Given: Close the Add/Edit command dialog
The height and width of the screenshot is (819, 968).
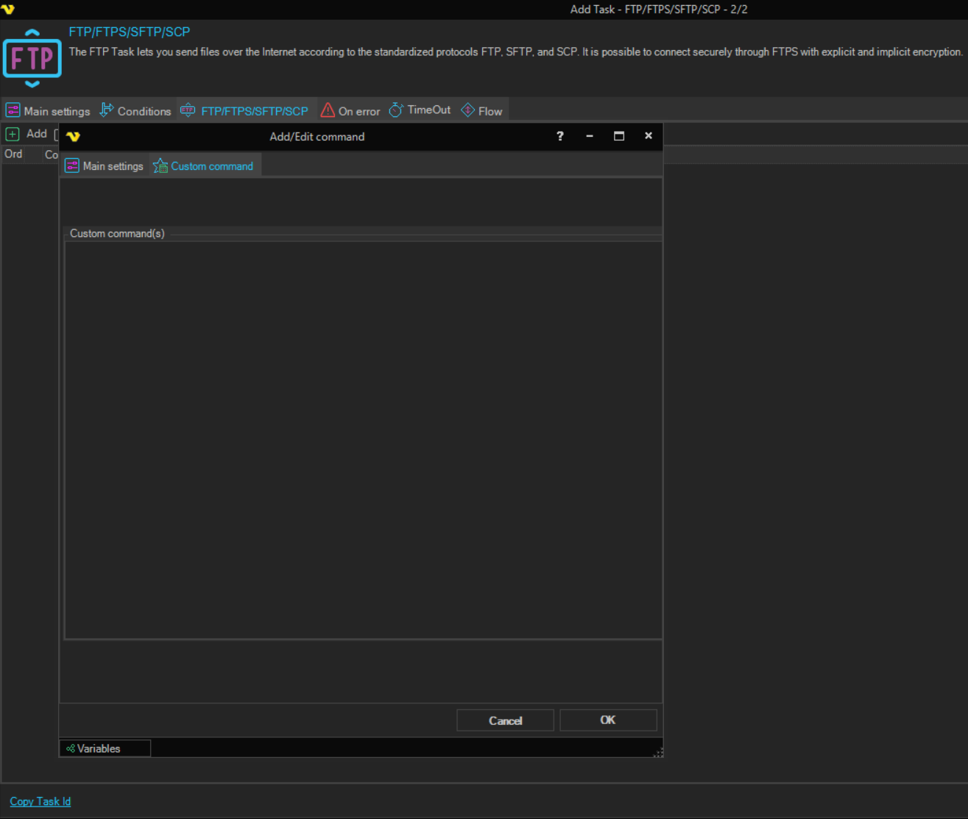Looking at the screenshot, I should click(649, 136).
